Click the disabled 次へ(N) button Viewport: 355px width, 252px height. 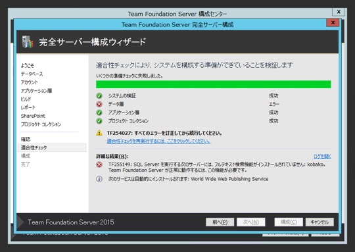coord(251,222)
